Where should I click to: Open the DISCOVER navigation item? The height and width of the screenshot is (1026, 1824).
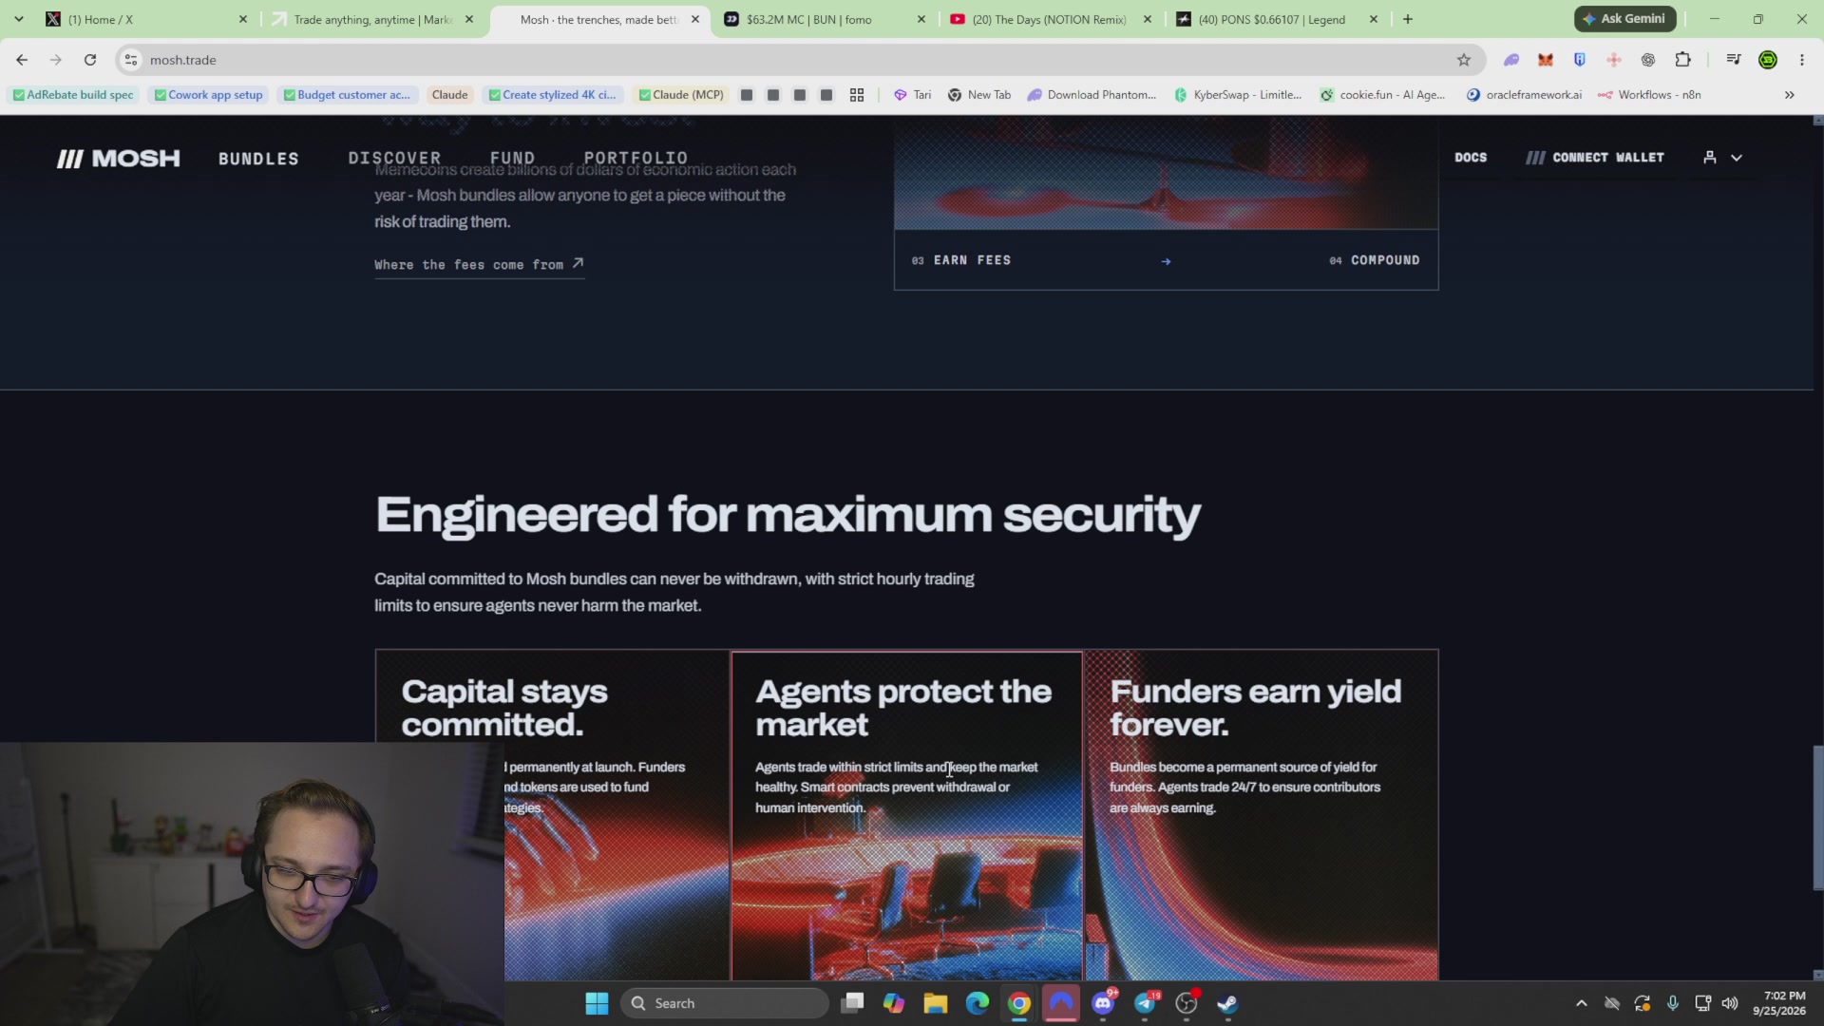[x=394, y=158]
